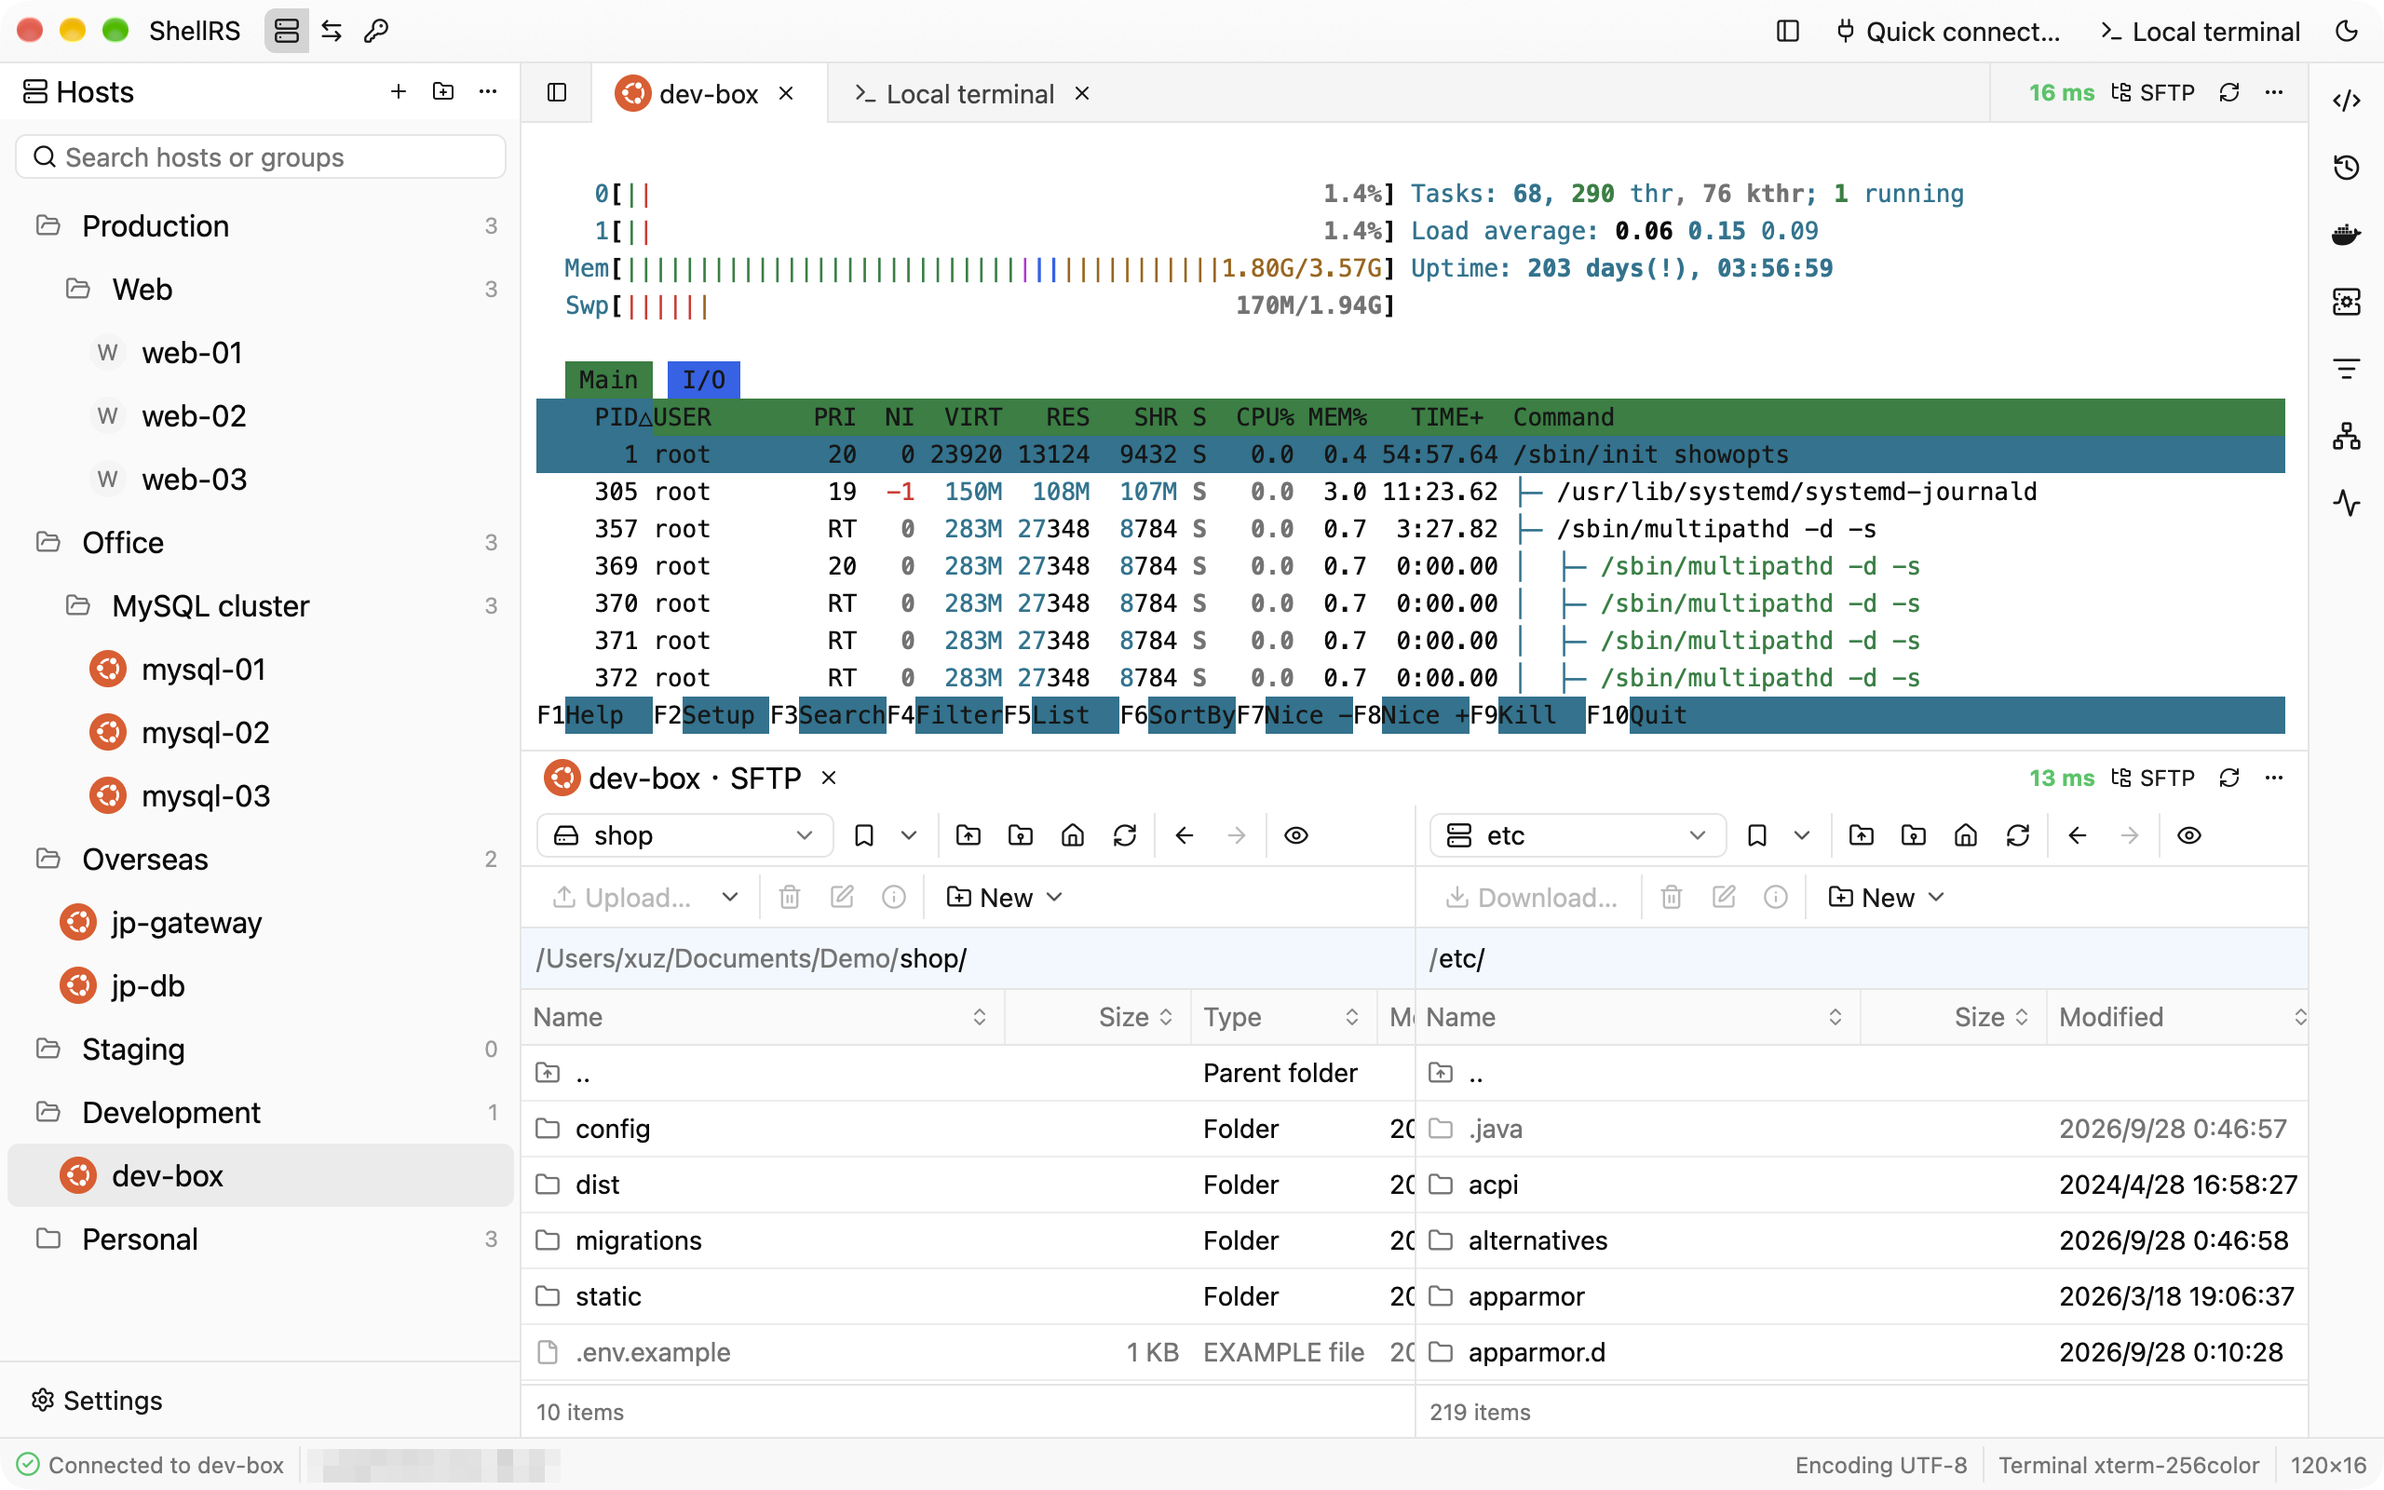Toggle hidden files eye in shop pane
The width and height of the screenshot is (2384, 1490).
click(1296, 835)
